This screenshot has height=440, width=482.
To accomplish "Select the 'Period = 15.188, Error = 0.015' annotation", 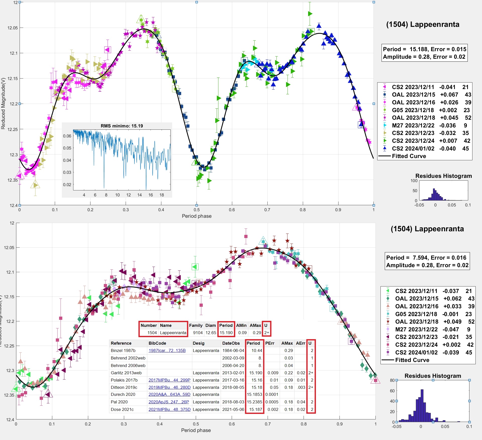I will (424, 49).
